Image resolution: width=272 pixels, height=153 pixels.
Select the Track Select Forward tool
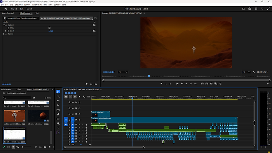pos(58,96)
